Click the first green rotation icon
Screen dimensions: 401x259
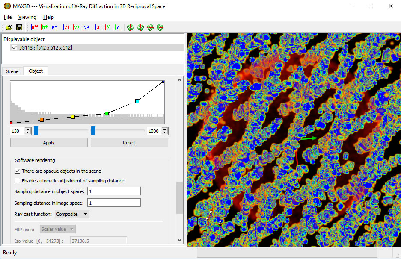pos(130,27)
